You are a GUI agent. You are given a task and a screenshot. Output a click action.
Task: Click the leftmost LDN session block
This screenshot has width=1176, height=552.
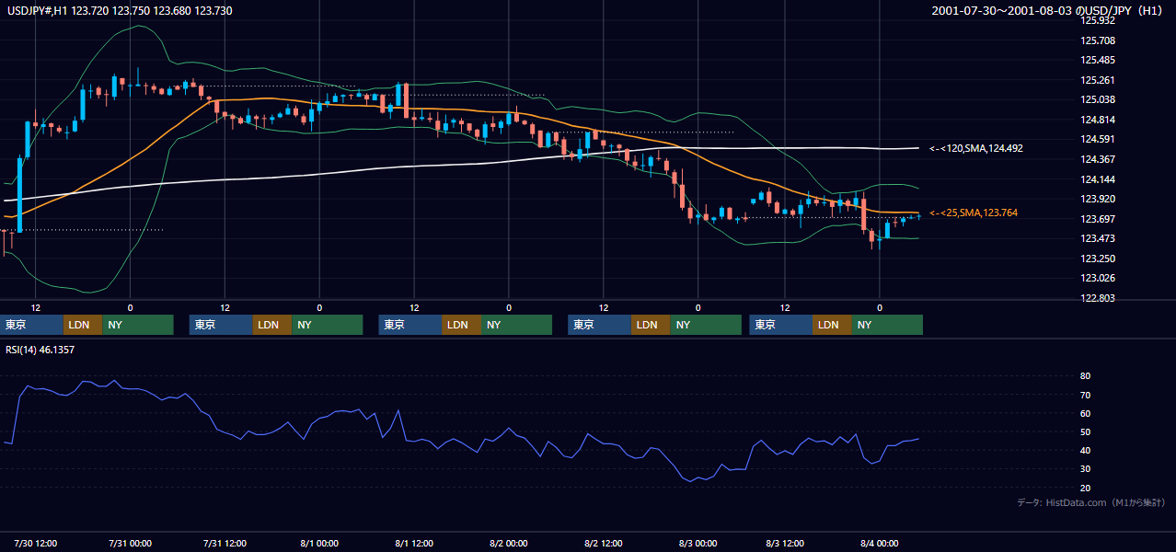83,325
